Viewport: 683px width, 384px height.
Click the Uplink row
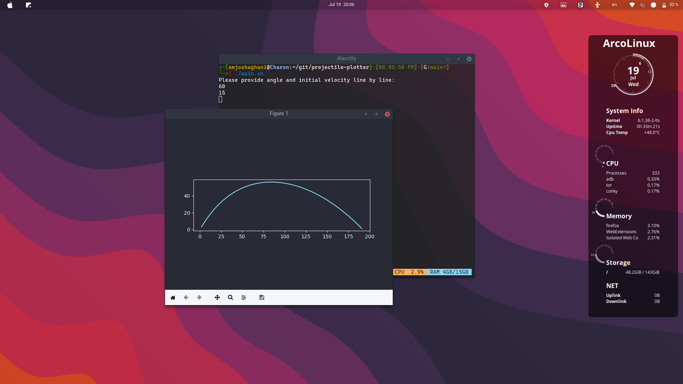[633, 295]
